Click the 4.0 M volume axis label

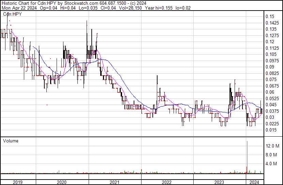pyautogui.click(x=272, y=164)
